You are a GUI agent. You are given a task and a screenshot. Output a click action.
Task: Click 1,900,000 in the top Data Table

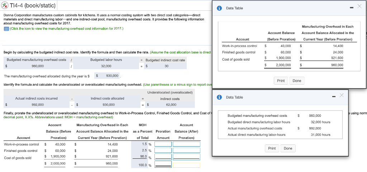[283, 58]
